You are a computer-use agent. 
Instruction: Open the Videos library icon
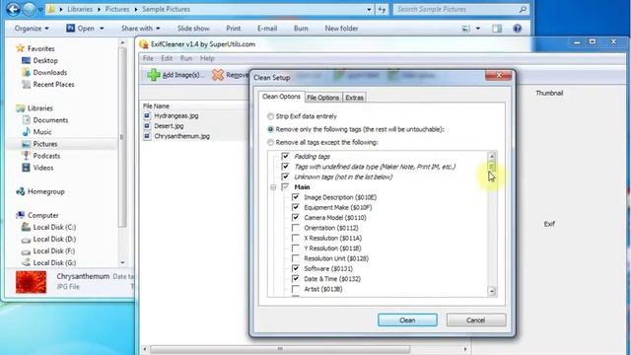pyautogui.click(x=27, y=168)
